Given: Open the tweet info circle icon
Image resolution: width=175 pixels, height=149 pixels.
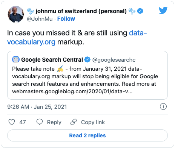Looking at the screenshot, I should (163, 106).
